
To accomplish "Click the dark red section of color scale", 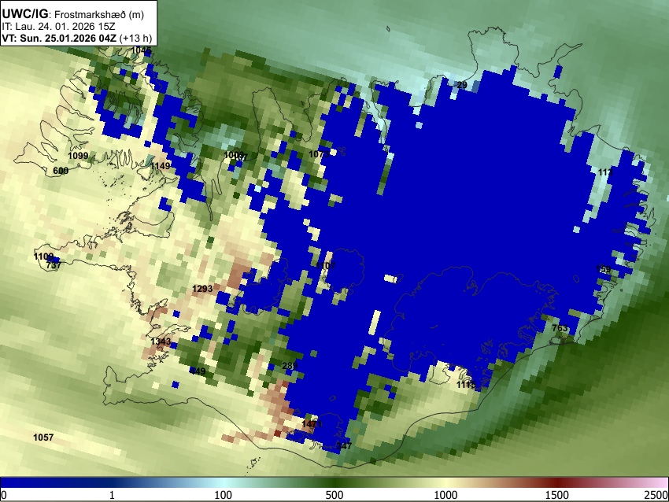I will pyautogui.click(x=557, y=482).
